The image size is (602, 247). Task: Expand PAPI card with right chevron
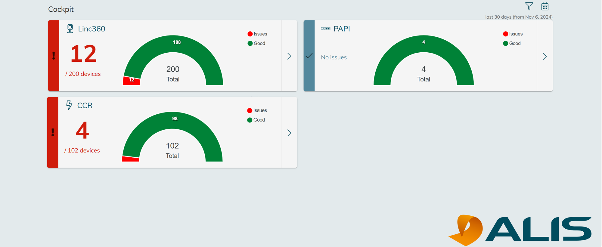point(545,56)
